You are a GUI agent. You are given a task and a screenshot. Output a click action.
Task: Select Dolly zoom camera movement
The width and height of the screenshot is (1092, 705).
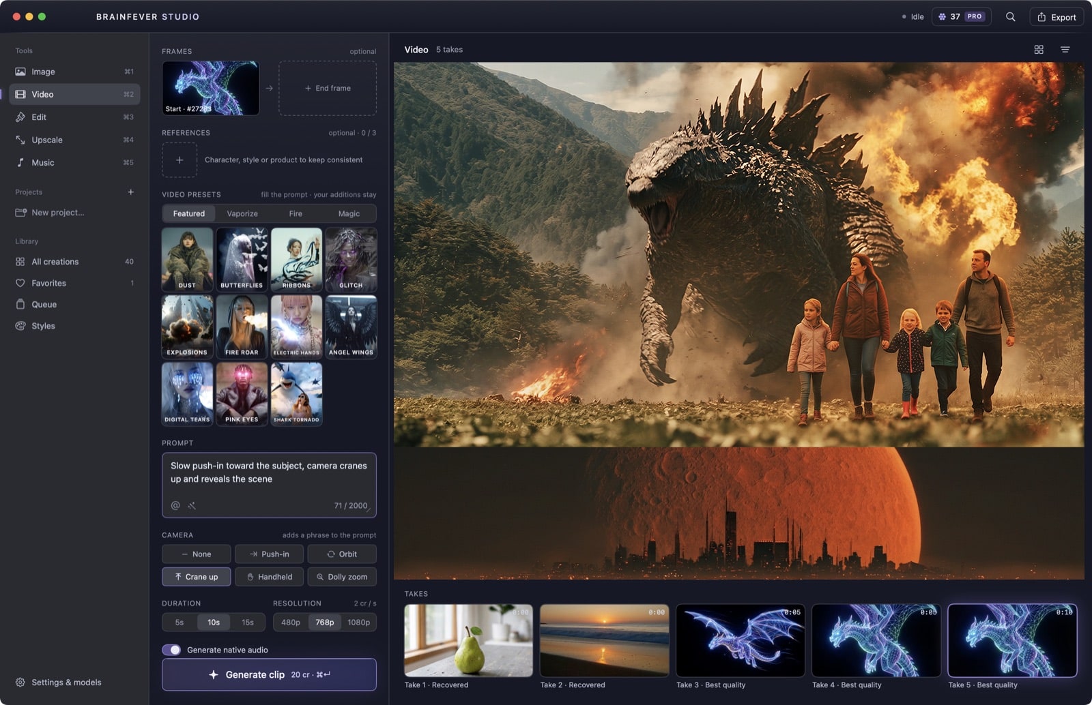tap(341, 577)
